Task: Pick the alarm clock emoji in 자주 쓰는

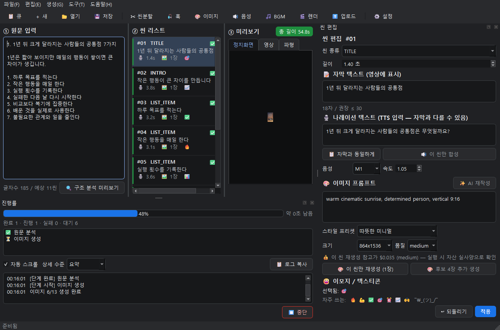Action: [389, 300]
